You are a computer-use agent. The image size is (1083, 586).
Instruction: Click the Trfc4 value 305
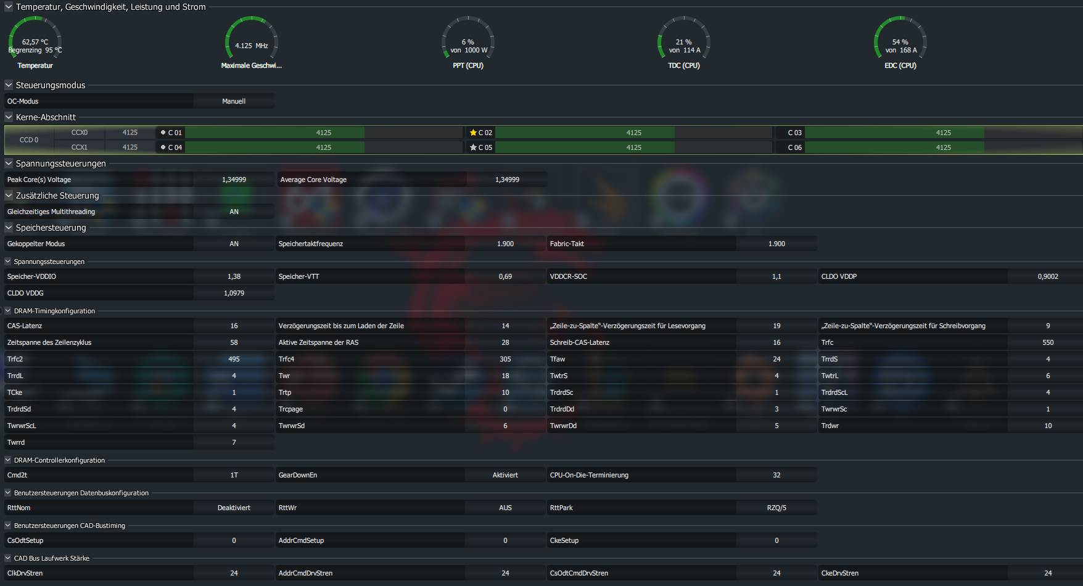[505, 359]
